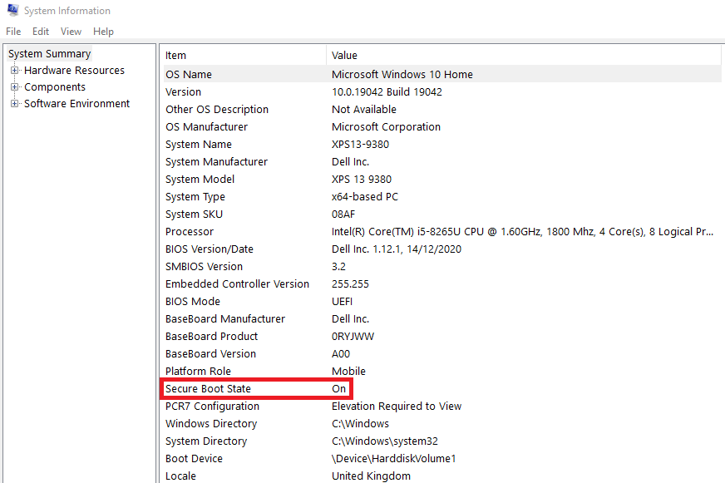
Task: Open the Edit menu
Action: tap(41, 32)
